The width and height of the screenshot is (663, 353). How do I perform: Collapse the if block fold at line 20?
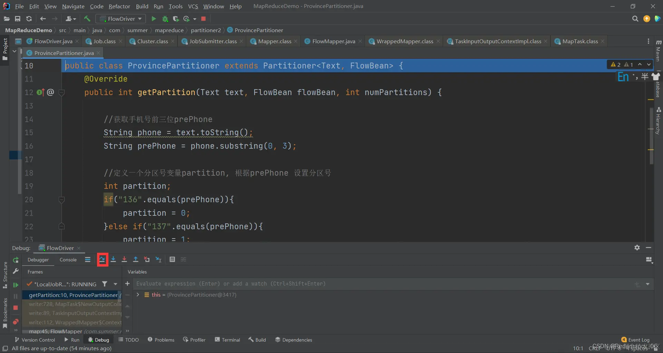point(62,199)
